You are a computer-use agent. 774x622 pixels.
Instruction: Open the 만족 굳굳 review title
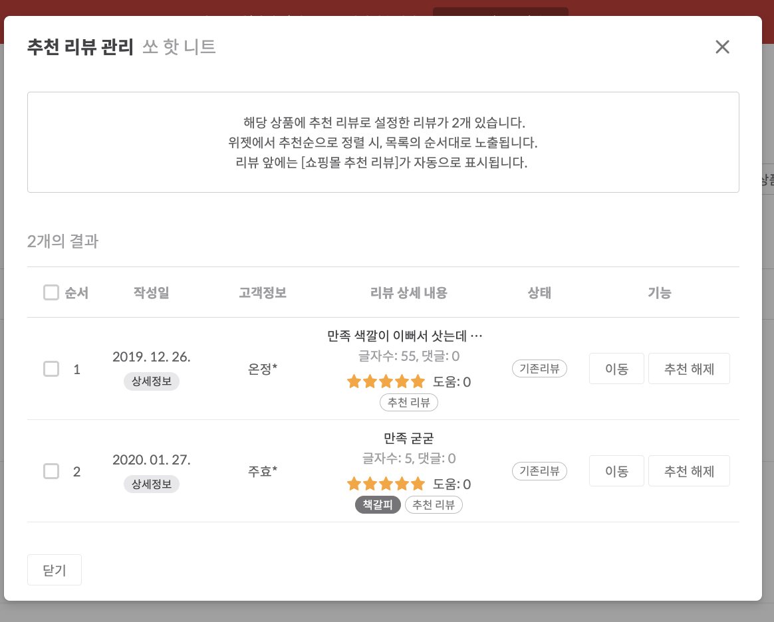click(x=409, y=439)
